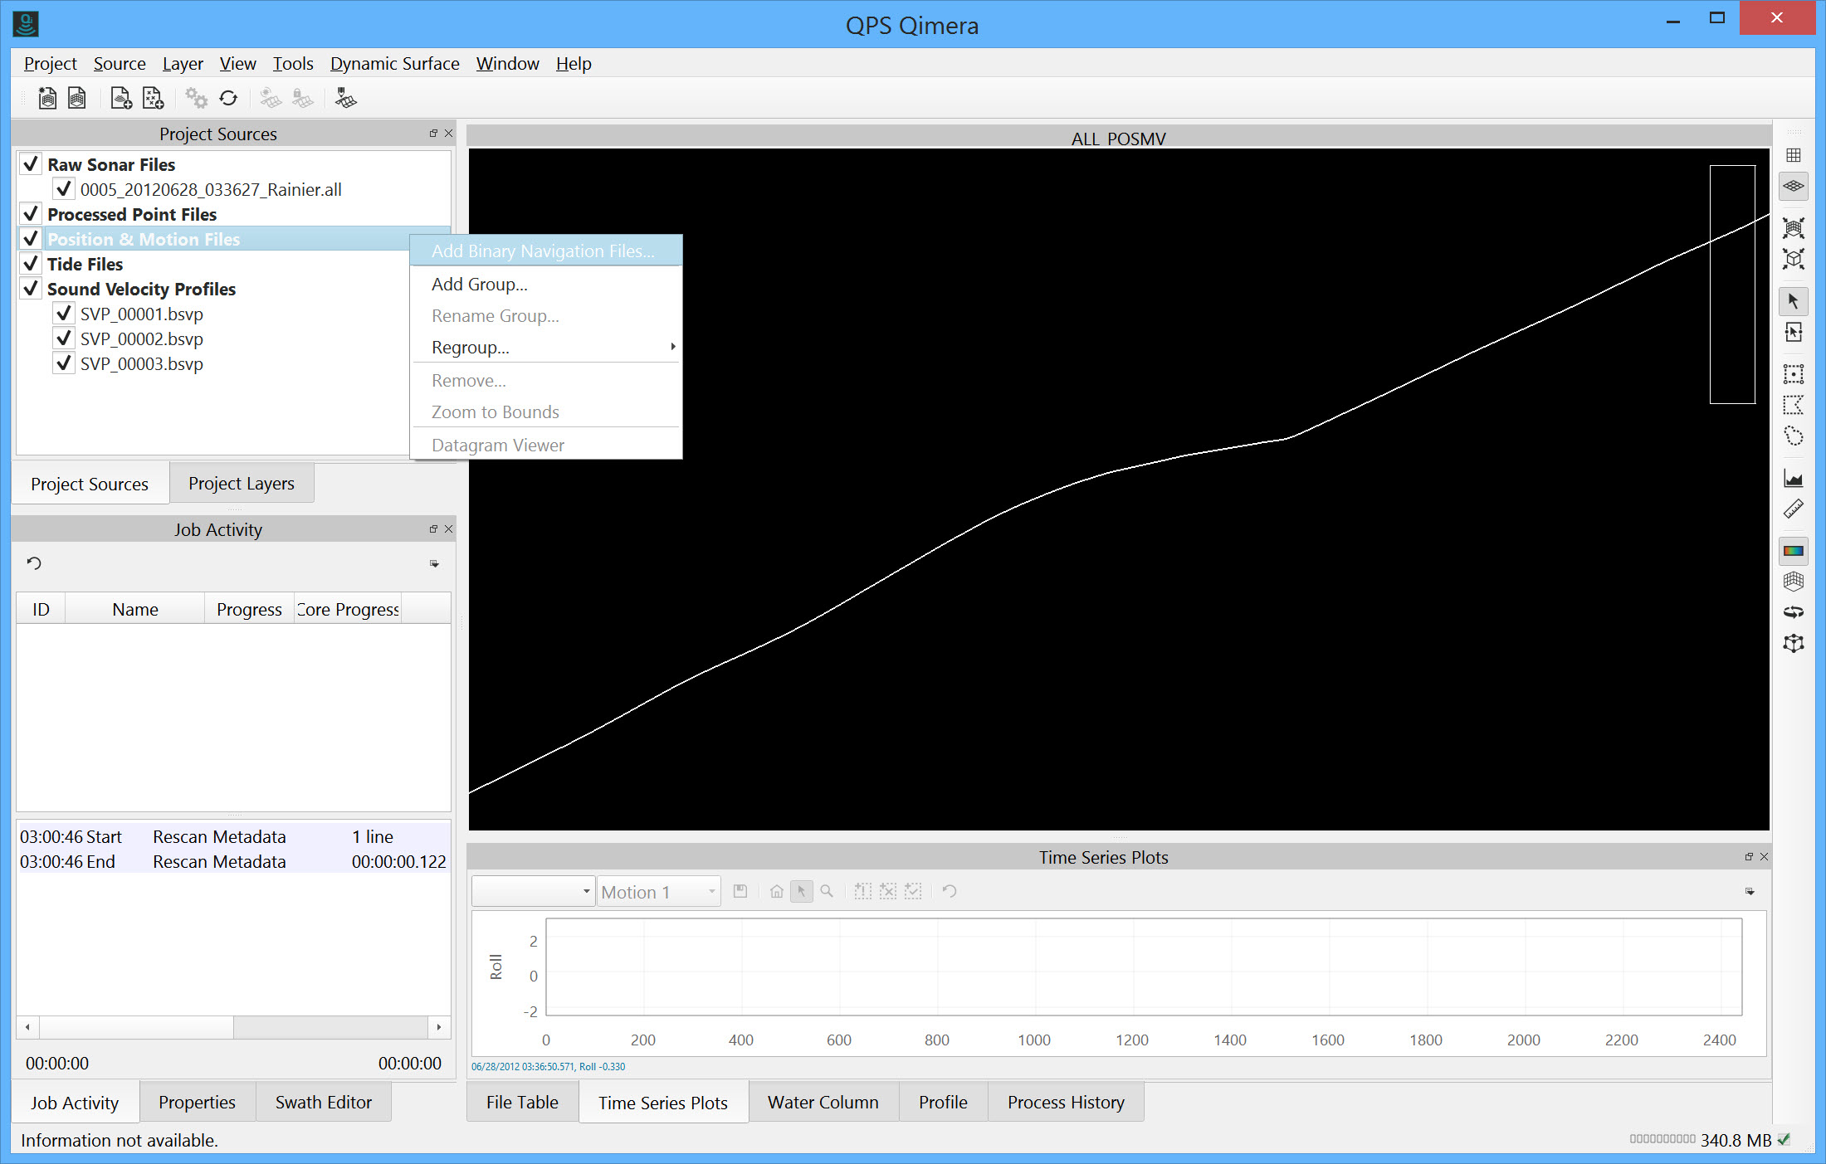Click the home icon in Time Series toolbar
1826x1164 pixels.
[776, 891]
